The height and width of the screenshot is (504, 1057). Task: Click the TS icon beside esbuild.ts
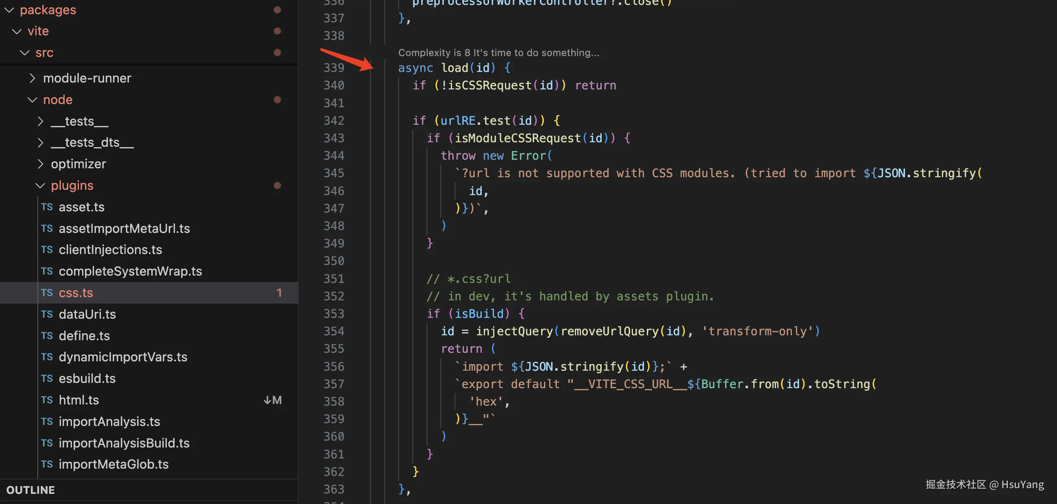coord(47,378)
